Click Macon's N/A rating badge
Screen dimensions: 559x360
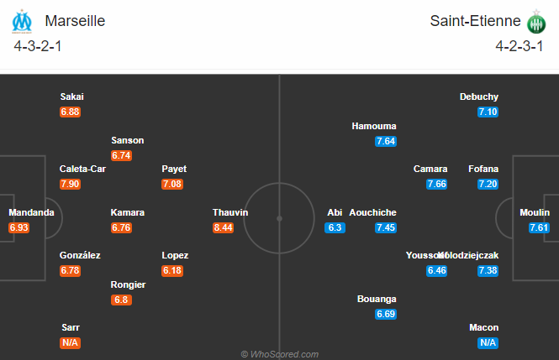[x=488, y=342]
